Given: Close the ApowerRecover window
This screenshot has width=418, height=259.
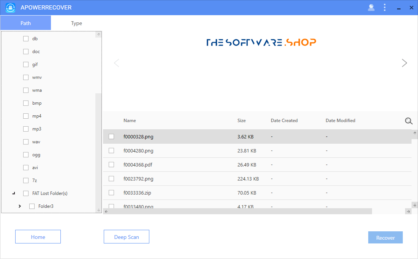Looking at the screenshot, I should tap(411, 8).
